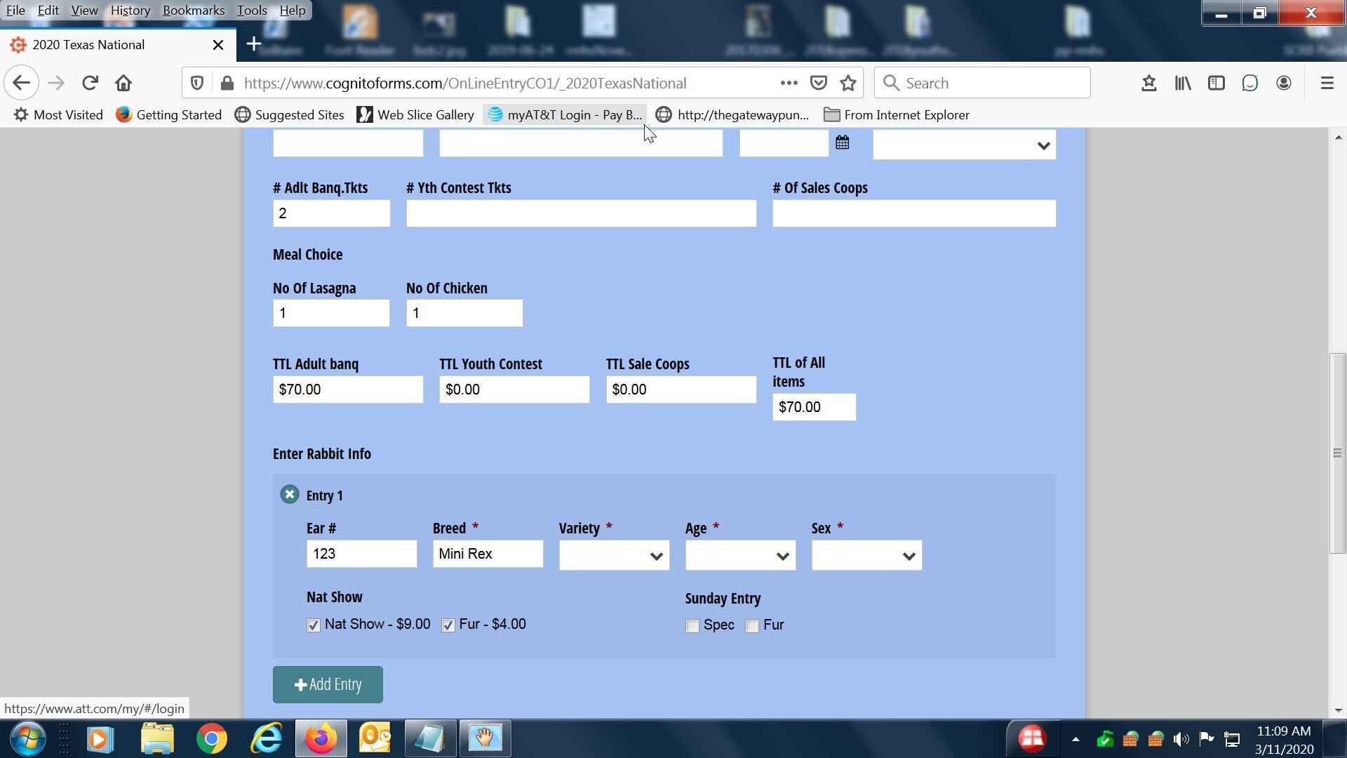The height and width of the screenshot is (758, 1347).
Task: Click the calendar date picker icon
Action: [842, 142]
